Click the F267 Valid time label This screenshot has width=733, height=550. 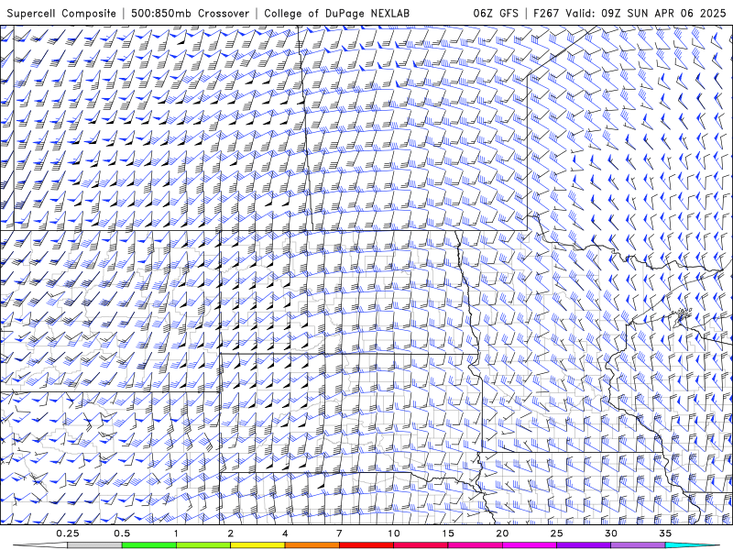click(x=629, y=14)
